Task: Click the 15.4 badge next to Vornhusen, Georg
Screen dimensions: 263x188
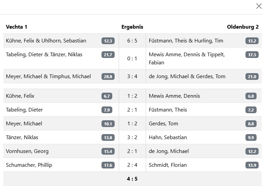Action: pos(108,152)
